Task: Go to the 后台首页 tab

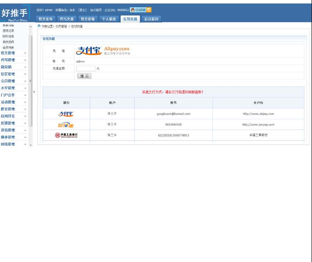Action: (x=151, y=19)
